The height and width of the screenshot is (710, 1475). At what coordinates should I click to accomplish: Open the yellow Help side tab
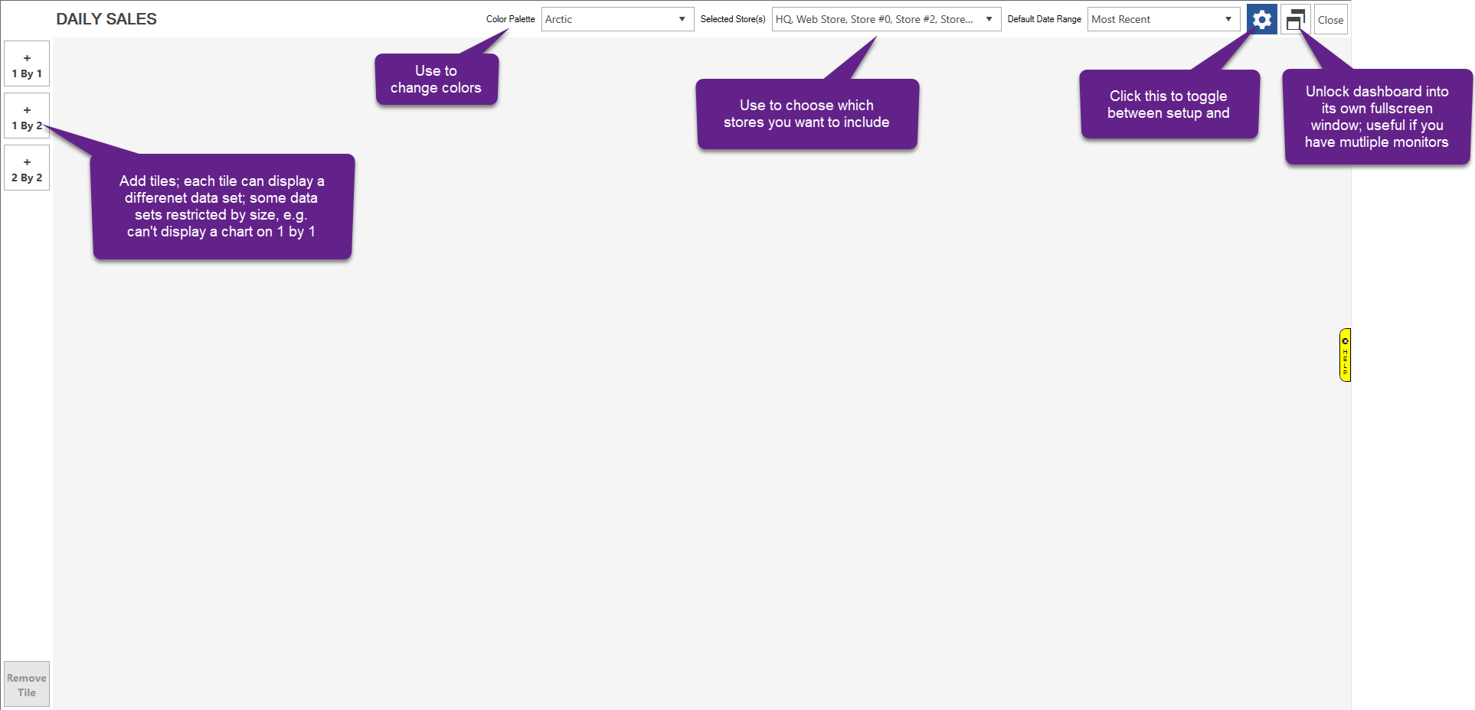click(1345, 355)
